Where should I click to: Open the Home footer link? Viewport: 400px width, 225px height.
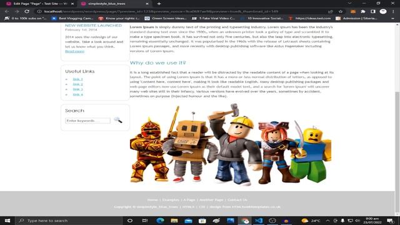pyautogui.click(x=152, y=200)
